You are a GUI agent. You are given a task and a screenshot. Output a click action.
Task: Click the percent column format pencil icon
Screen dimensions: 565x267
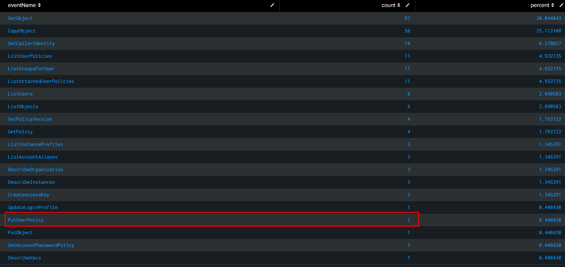(x=561, y=5)
